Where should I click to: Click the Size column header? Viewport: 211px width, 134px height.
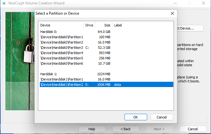click(x=104, y=25)
